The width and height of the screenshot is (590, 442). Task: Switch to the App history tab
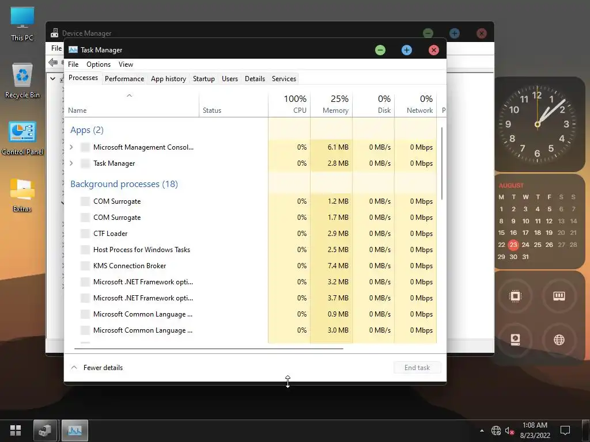point(169,78)
